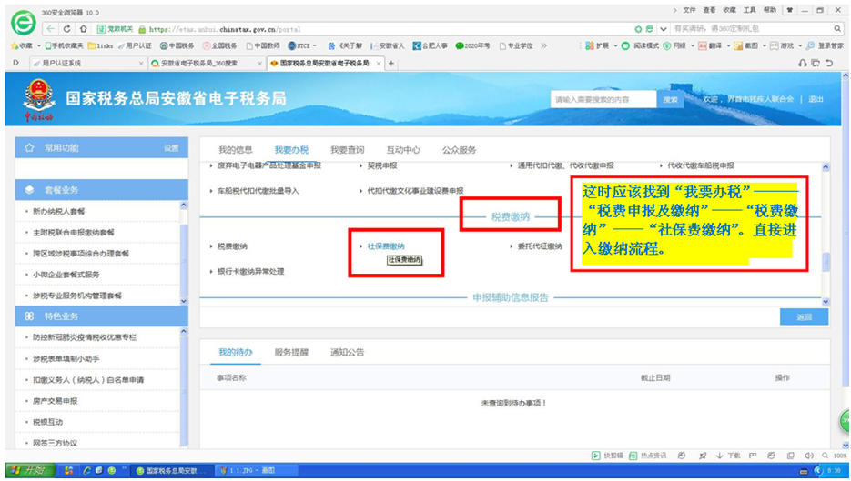Open the links bookmark folder
This screenshot has height=481, width=851.
[x=100, y=46]
